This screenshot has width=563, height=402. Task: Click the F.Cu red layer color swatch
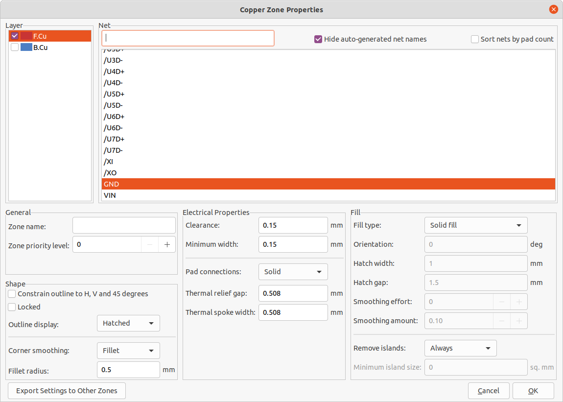point(26,36)
